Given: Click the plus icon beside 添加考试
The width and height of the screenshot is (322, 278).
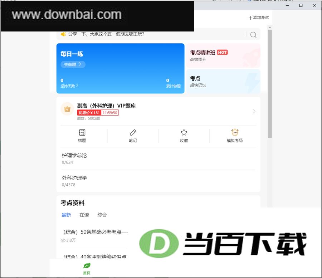Looking at the screenshot, I should [x=250, y=18].
